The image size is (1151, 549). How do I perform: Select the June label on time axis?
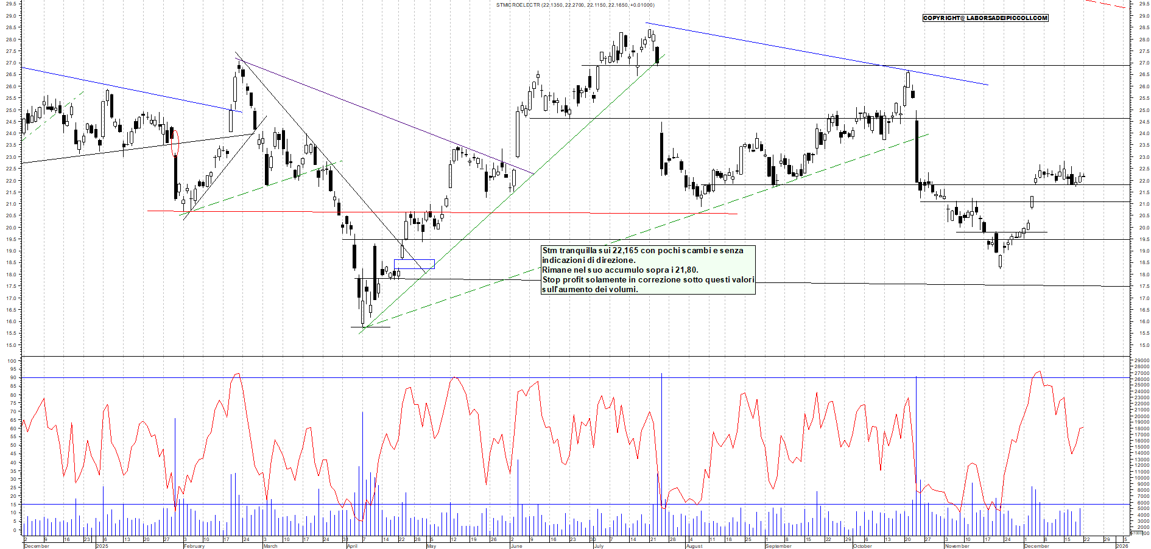[x=516, y=546]
